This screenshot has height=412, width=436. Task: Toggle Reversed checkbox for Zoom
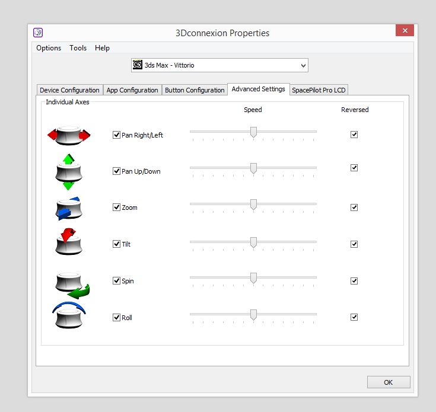coord(354,207)
